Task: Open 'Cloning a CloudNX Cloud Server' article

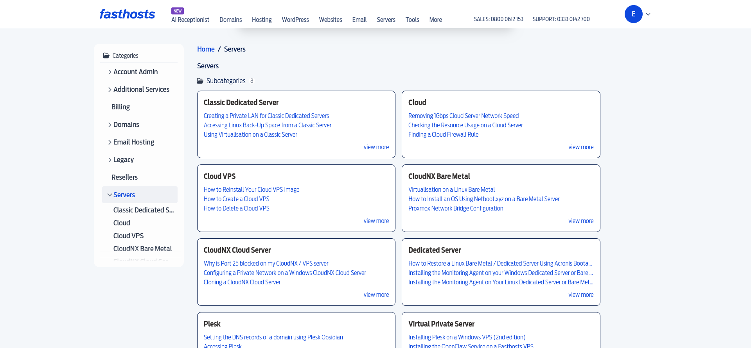Action: 242,282
